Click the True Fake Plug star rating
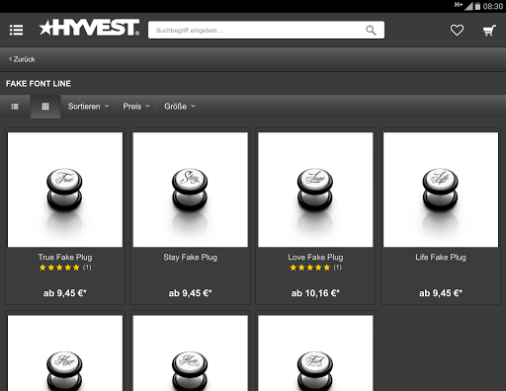 [x=65, y=268]
